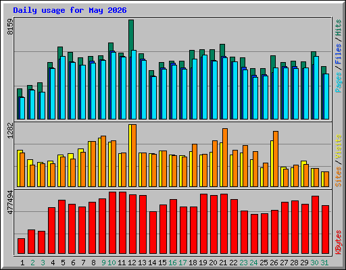Select day 2 on the x-axis
The image size is (346, 270).
click(x=32, y=263)
